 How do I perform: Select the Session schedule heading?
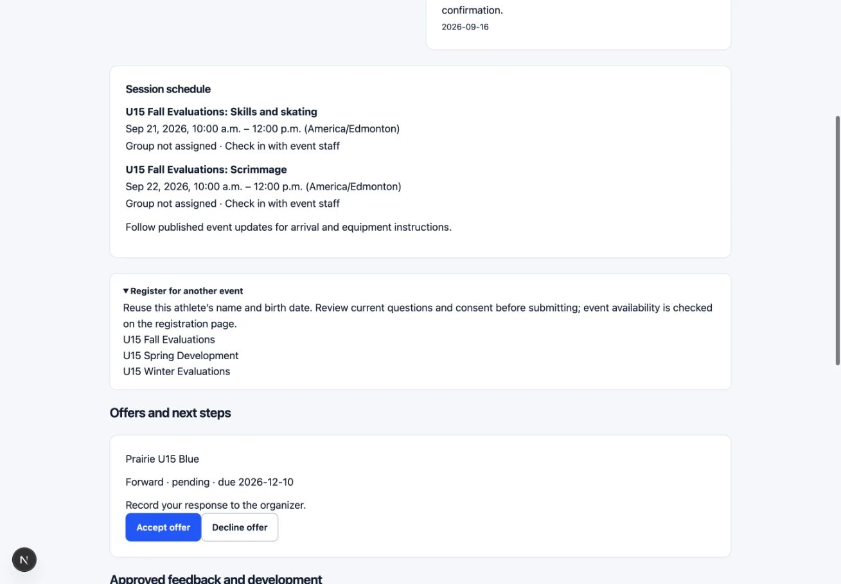(x=168, y=89)
